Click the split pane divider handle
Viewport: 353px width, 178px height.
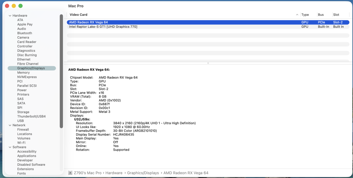click(208, 63)
